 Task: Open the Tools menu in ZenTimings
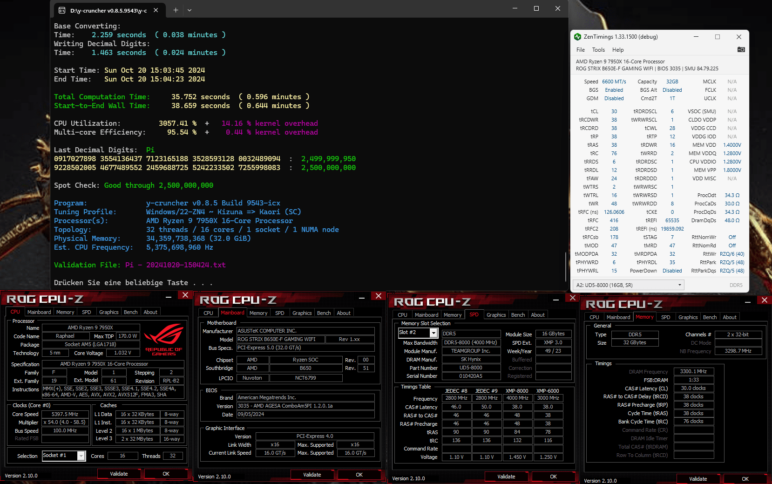click(x=598, y=50)
